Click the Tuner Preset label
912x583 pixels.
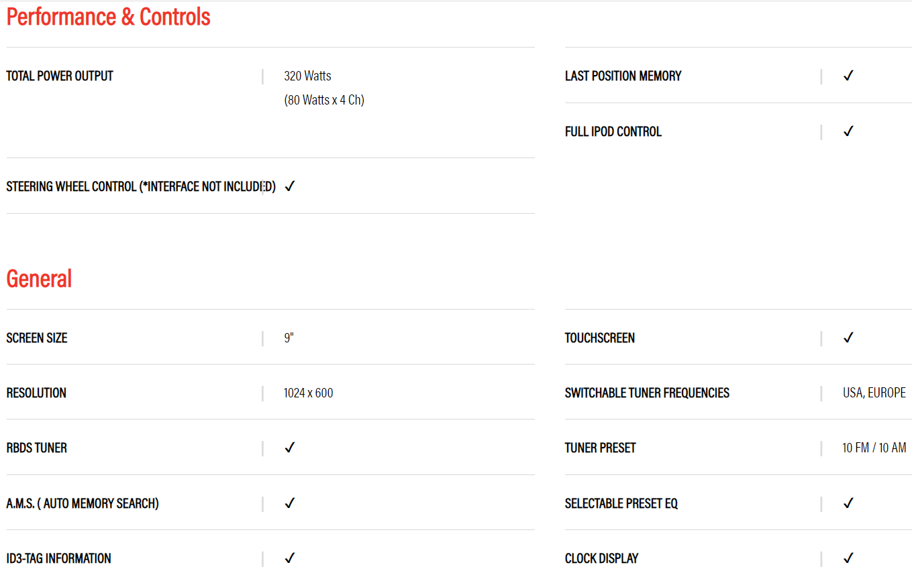(601, 448)
